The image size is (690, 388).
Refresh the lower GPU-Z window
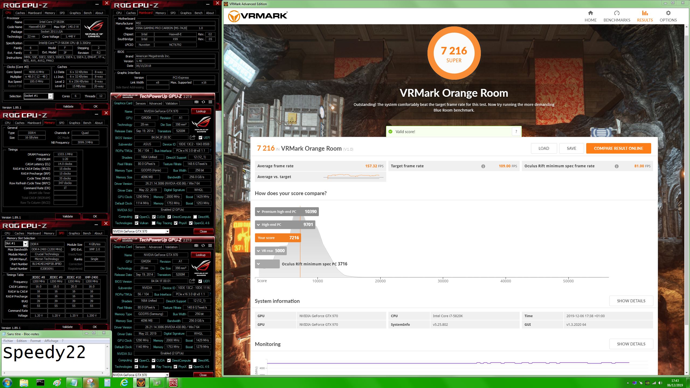point(203,245)
